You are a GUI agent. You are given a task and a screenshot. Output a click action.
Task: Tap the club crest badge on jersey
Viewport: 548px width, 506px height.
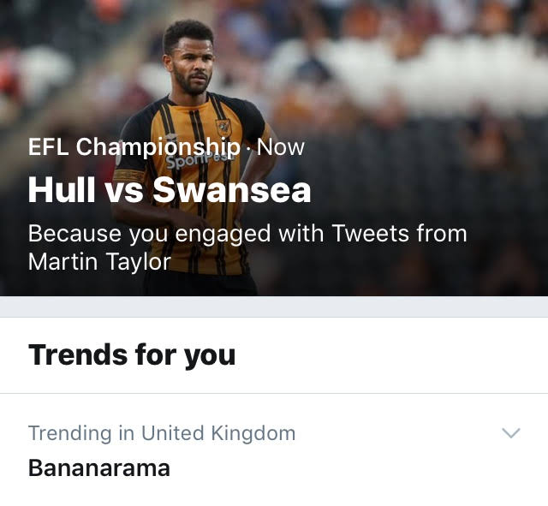coord(223,127)
